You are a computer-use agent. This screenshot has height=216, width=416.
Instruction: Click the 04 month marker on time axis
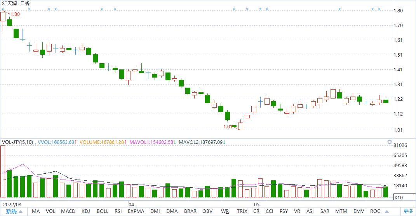point(131,205)
